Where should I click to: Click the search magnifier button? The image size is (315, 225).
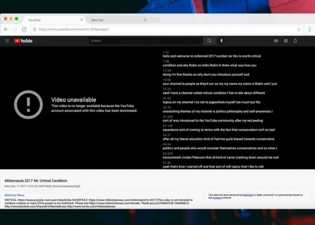[209, 41]
